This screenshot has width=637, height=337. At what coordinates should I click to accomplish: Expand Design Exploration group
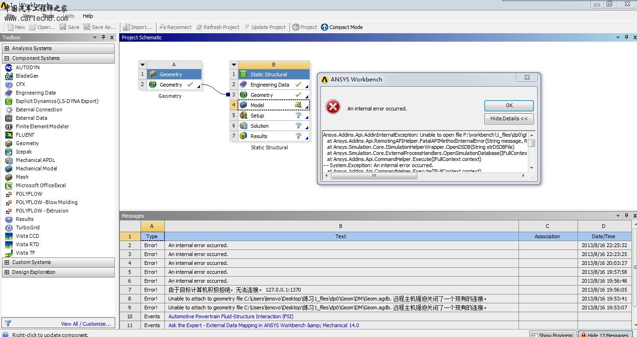7,272
